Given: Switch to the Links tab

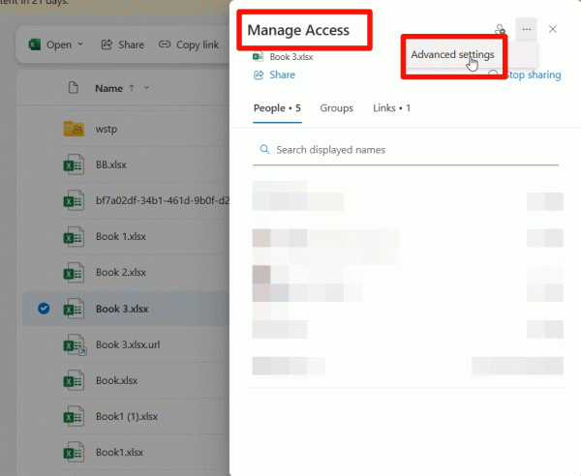Looking at the screenshot, I should pos(391,108).
